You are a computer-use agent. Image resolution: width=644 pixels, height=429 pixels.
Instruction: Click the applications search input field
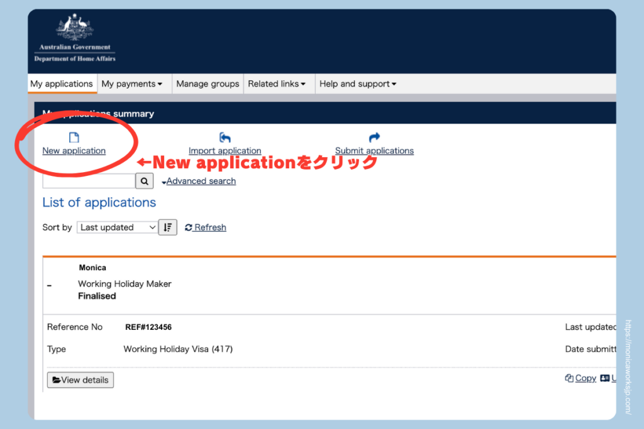click(x=89, y=181)
